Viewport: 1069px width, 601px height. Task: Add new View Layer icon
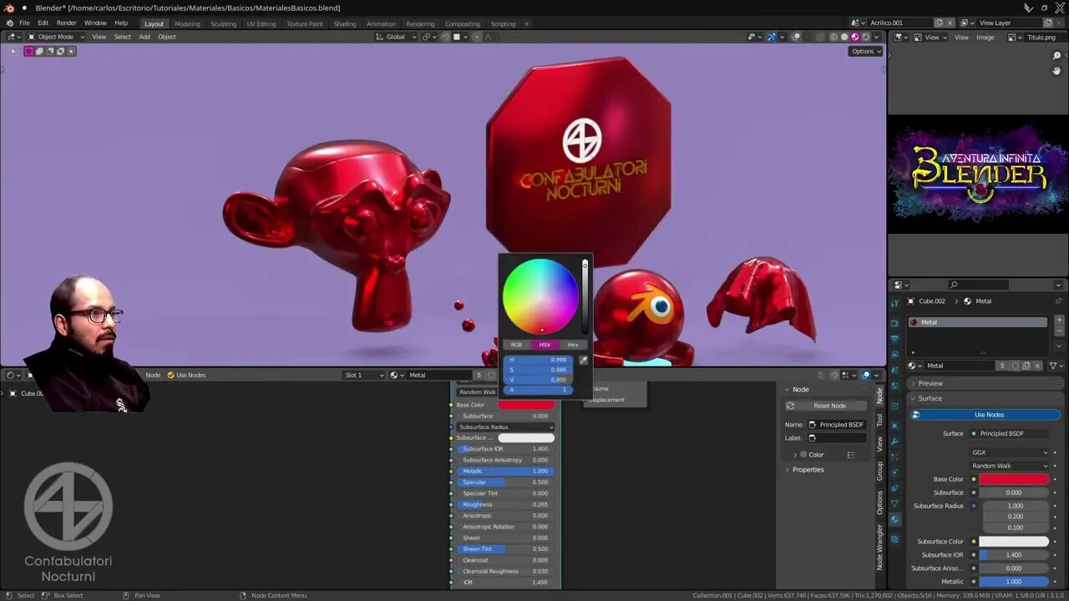[x=1048, y=23]
